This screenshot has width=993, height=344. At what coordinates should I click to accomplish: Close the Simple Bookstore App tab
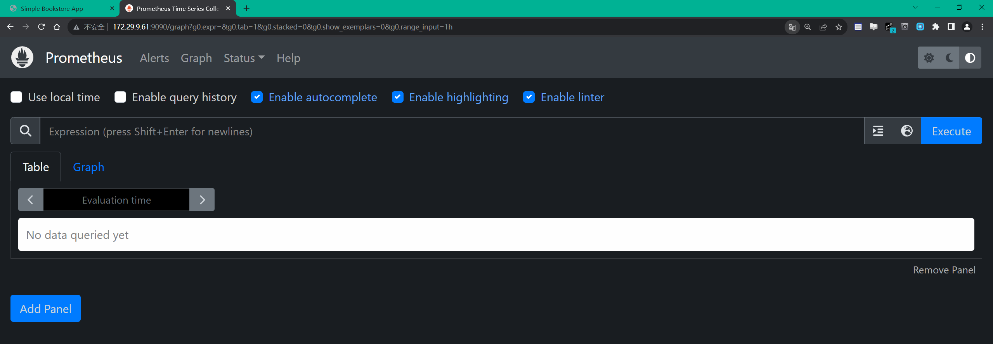coord(112,8)
